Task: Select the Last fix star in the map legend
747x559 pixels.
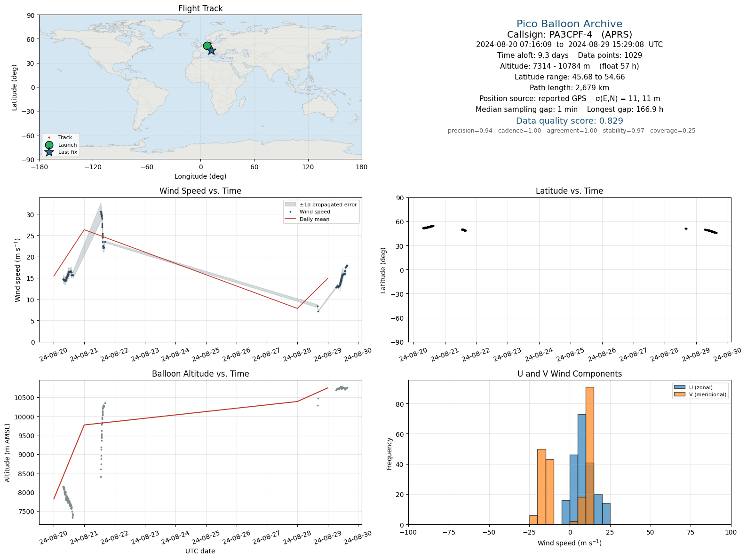Action: tap(49, 152)
